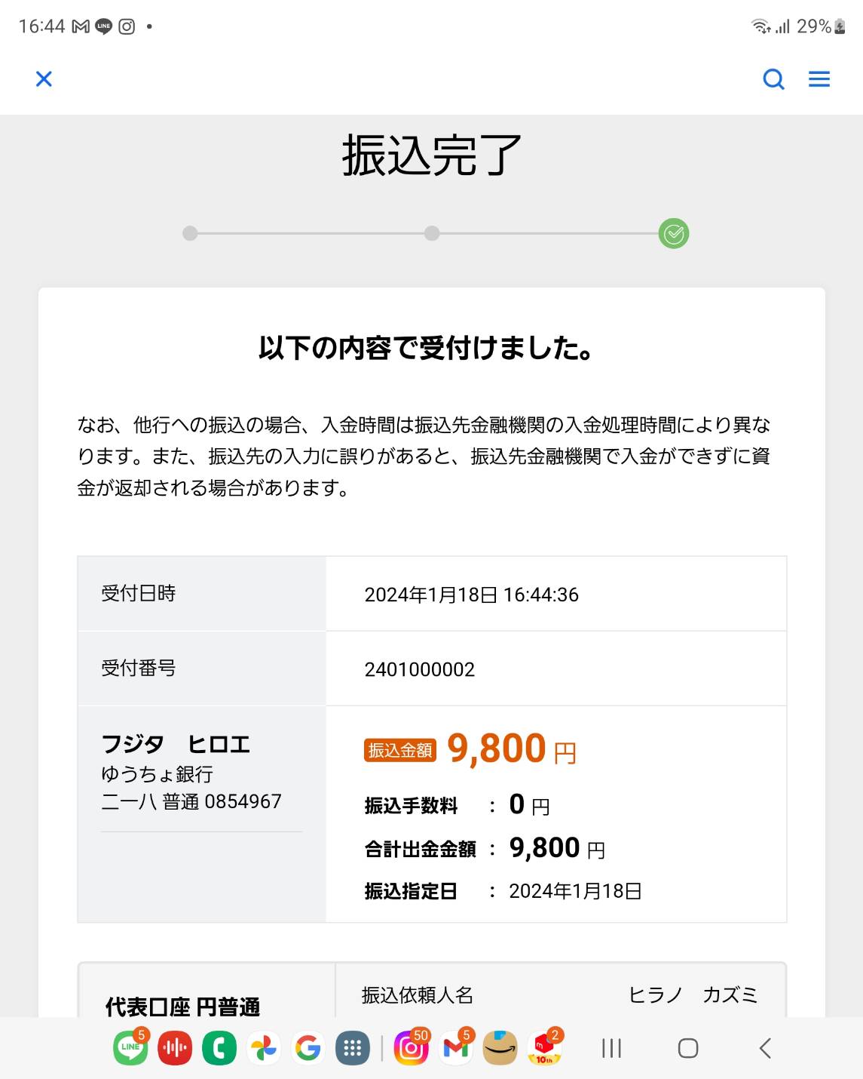Select the first progress step dot
Image resolution: width=863 pixels, height=1079 pixels.
(x=190, y=233)
